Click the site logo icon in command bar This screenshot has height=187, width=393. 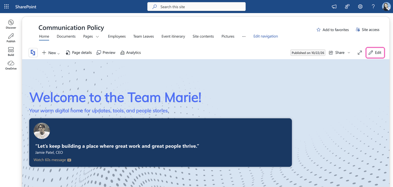[x=33, y=53]
